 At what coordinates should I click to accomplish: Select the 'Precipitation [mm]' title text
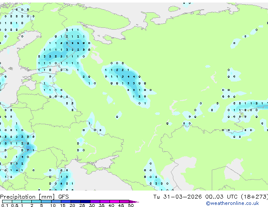click(27, 197)
